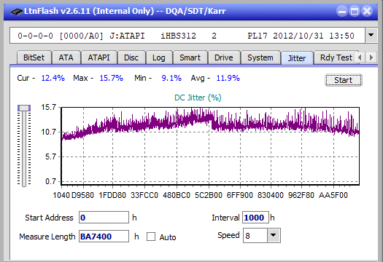Close the LtnFlash window
Viewport: 383px width, 262px height.
point(367,11)
